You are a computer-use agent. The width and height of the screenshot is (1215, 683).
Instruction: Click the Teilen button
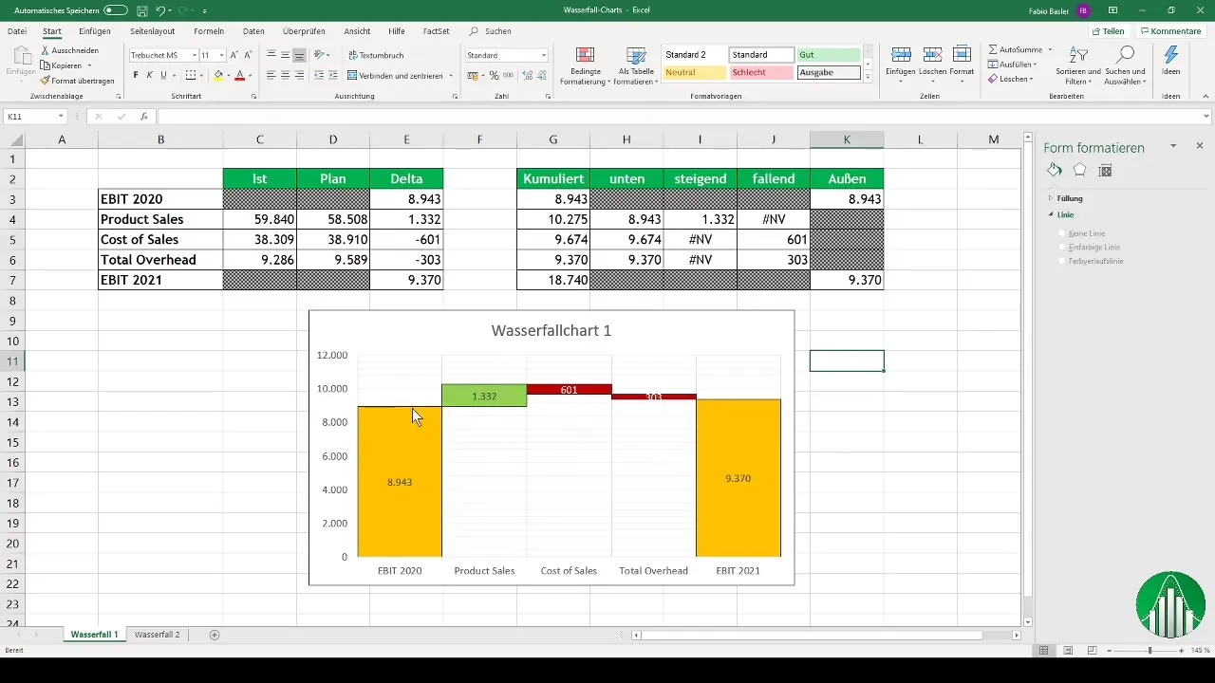pyautogui.click(x=1108, y=31)
